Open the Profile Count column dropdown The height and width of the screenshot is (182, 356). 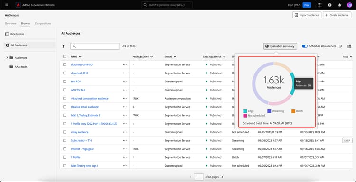(x=151, y=57)
